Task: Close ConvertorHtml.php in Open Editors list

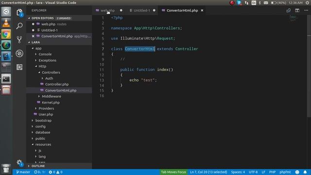Action: [x=33, y=36]
